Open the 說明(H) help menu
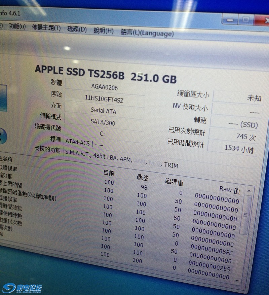 pyautogui.click(x=104, y=31)
